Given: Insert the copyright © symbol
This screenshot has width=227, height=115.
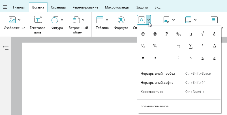Looking at the screenshot, I should pos(143,34).
